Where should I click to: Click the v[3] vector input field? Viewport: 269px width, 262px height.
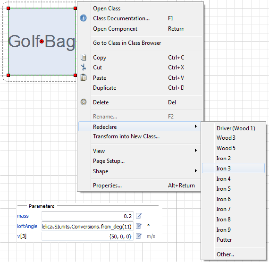coord(87,236)
